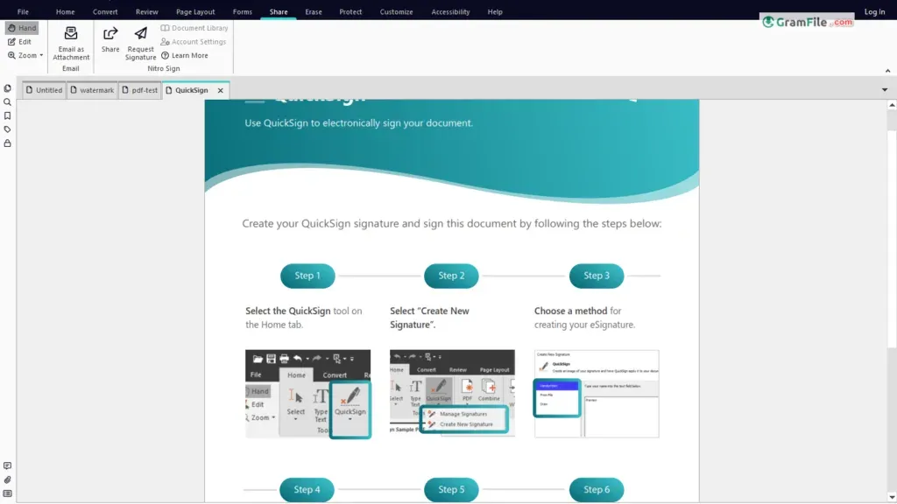Viewport: 897px width, 504px height.
Task: Click the Share ribbon button
Action: 110,39
